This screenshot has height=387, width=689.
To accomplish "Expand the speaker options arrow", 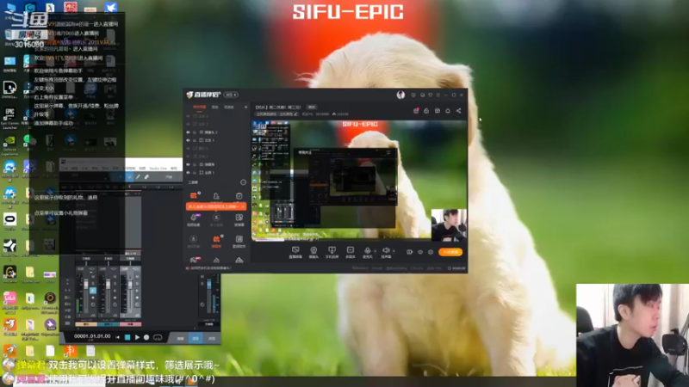I will pos(394,251).
